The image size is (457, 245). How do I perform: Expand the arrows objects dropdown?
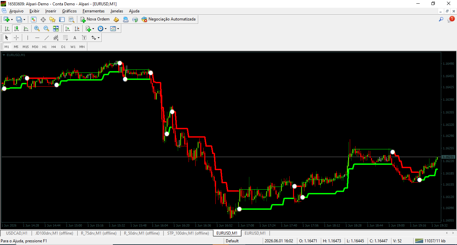click(96, 38)
